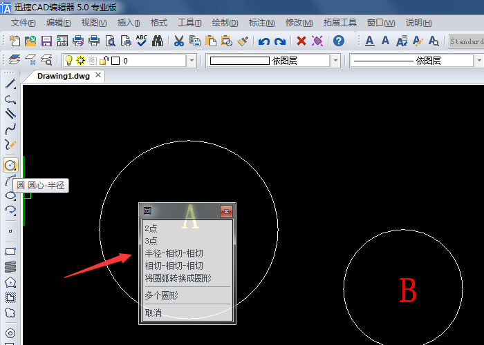484x345 pixels.
Task: Click 取消 in the circle popup
Action: (x=153, y=313)
